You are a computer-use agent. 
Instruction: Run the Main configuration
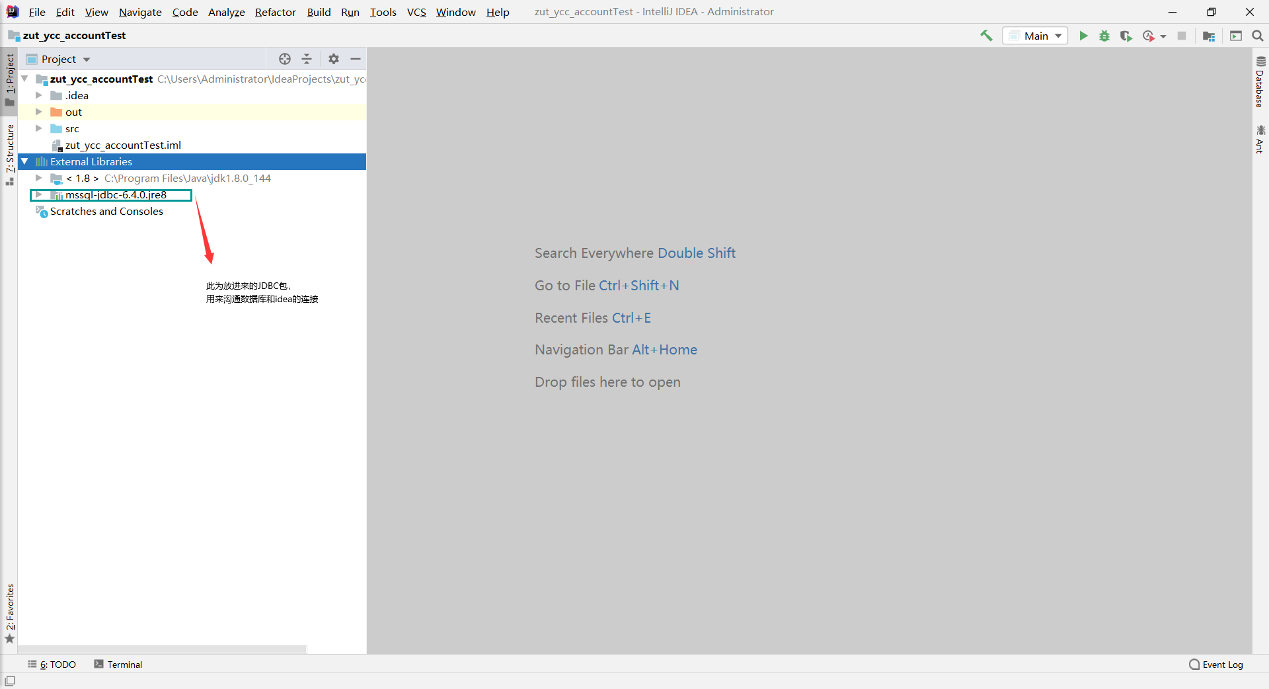[1083, 36]
